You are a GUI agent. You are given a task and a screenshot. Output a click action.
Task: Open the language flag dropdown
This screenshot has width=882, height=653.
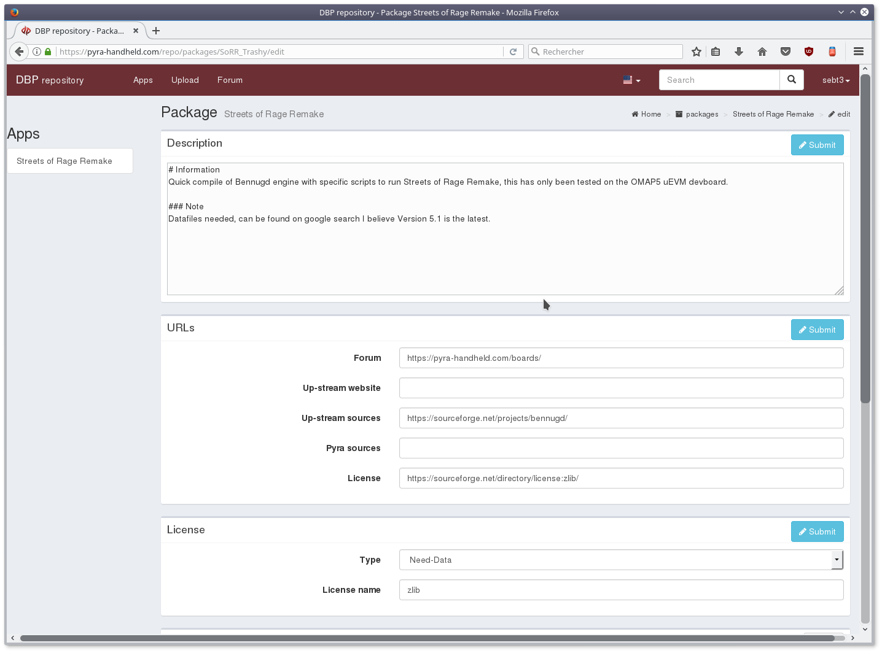click(631, 80)
